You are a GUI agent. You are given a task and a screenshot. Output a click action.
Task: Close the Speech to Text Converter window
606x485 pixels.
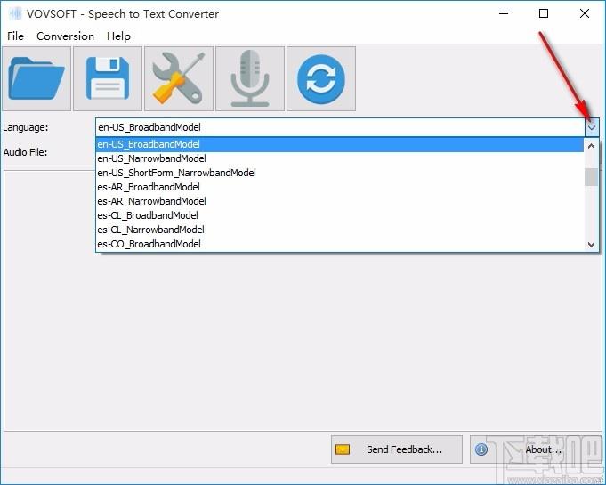point(585,14)
